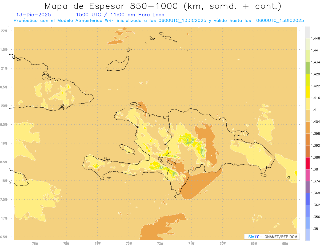Select the valid-until time '0600UTC_15DIC2025'

click(280, 21)
